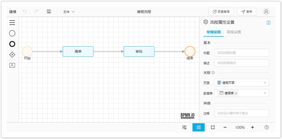Click the arrow connecting 填单 to 审批
This screenshot has width=282, height=139.
[x=108, y=51]
